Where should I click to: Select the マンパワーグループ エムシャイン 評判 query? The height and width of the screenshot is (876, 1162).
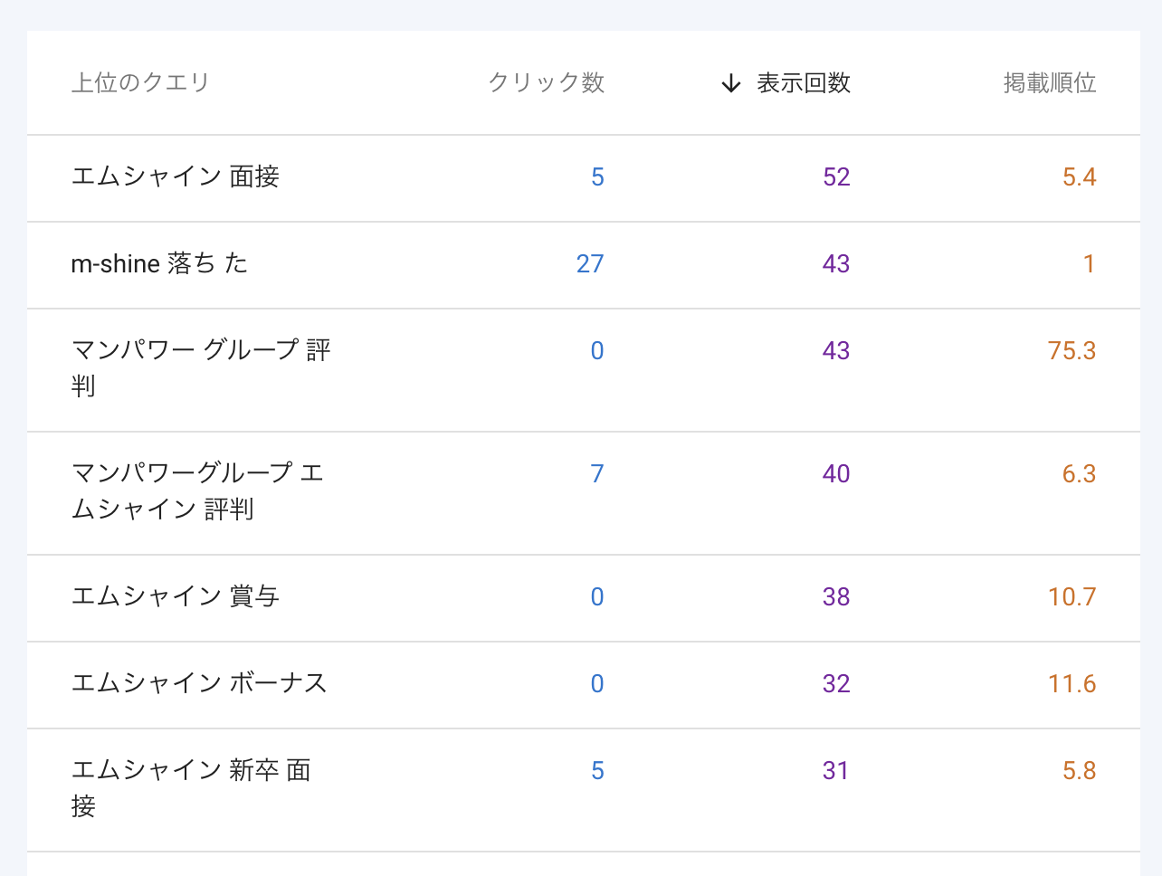click(x=197, y=491)
